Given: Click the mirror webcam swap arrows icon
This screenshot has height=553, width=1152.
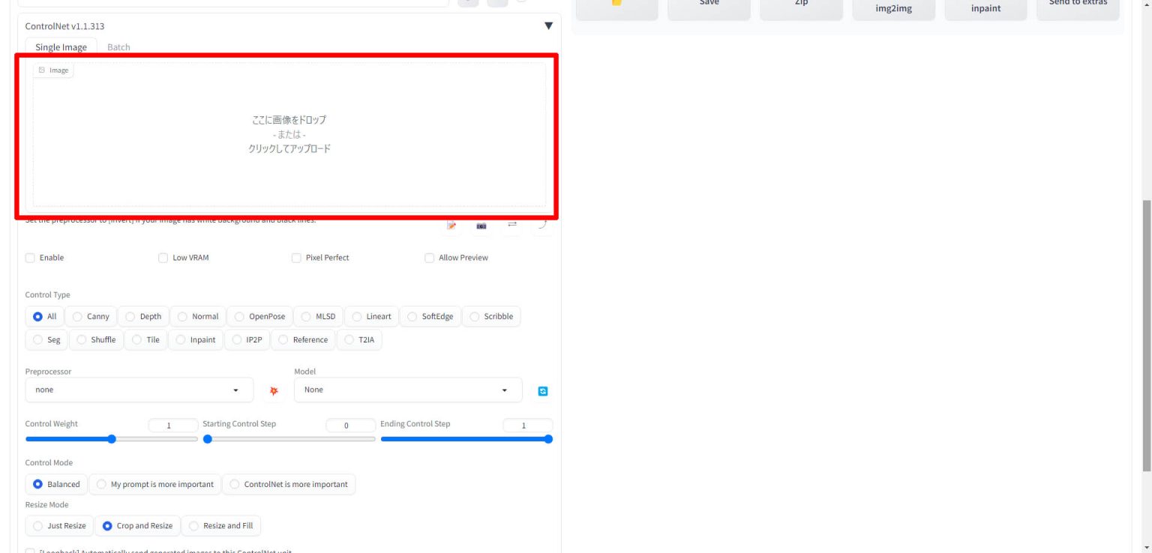Looking at the screenshot, I should click(512, 225).
